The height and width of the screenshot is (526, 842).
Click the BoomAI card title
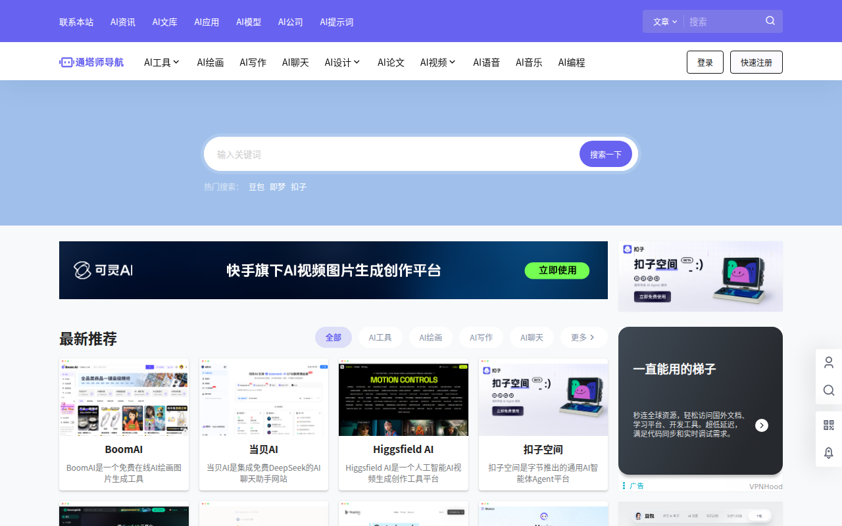tap(124, 450)
